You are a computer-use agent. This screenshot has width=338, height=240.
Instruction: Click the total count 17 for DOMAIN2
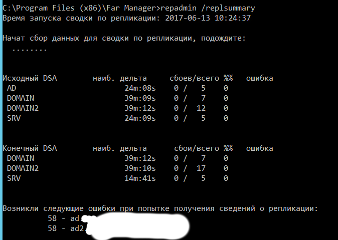[x=201, y=168]
